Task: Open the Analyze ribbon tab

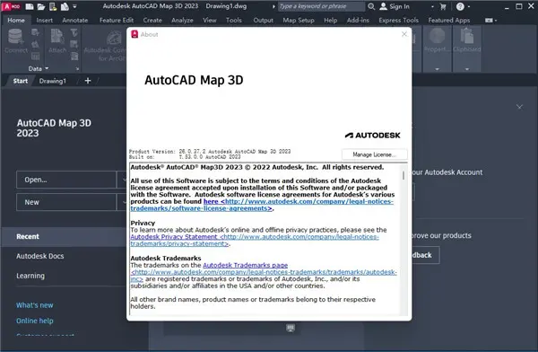Action: tap(183, 21)
